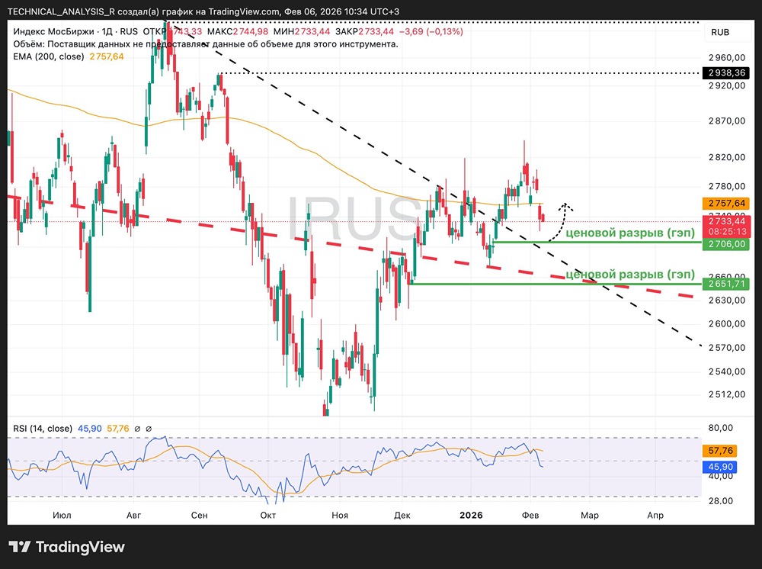Click the EMA (200, close) indicator label
This screenshot has width=762, height=569.
[x=49, y=56]
